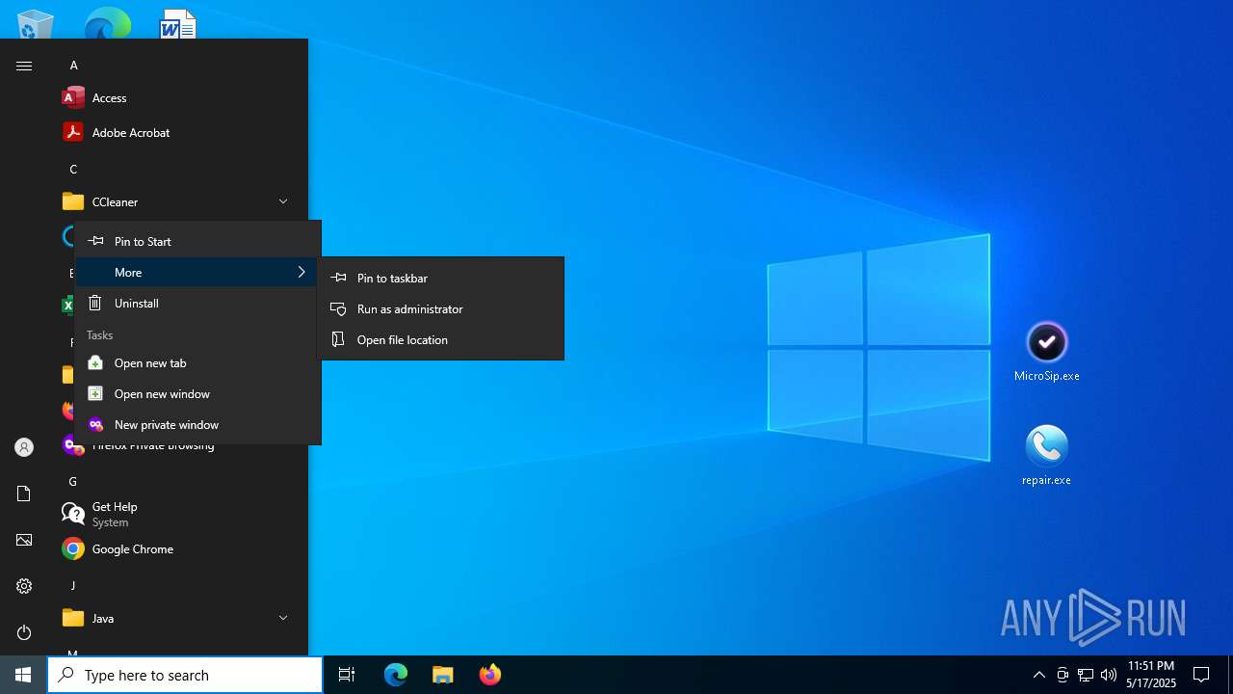Select the MicroSip.exe desktop icon
This screenshot has height=694, width=1233.
pyautogui.click(x=1047, y=353)
